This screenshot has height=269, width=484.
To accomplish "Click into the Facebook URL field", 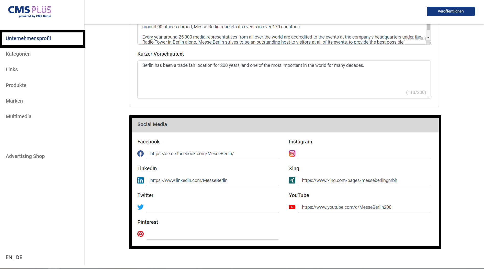I will coord(212,154).
